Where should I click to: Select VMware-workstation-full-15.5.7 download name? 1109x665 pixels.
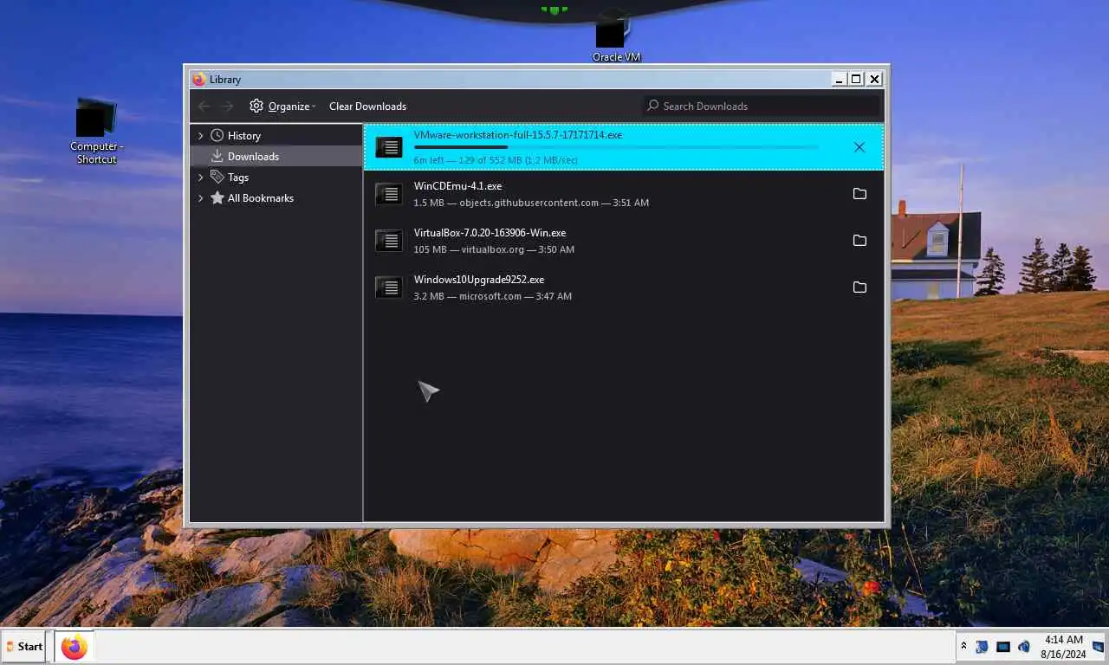(517, 135)
